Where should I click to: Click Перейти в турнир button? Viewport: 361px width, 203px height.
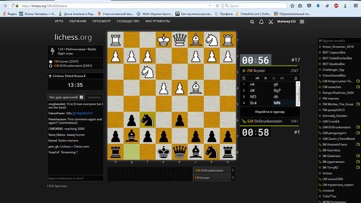270,112
